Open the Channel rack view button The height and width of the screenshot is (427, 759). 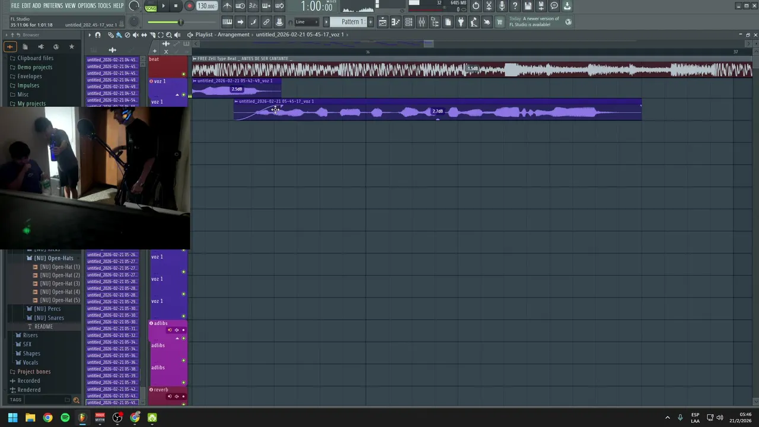coord(409,22)
